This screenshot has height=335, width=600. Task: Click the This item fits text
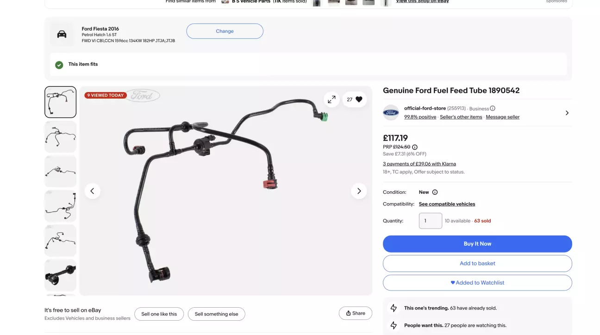click(x=83, y=64)
